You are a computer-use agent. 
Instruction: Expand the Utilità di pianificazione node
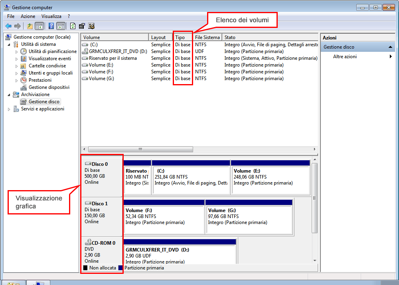16,52
